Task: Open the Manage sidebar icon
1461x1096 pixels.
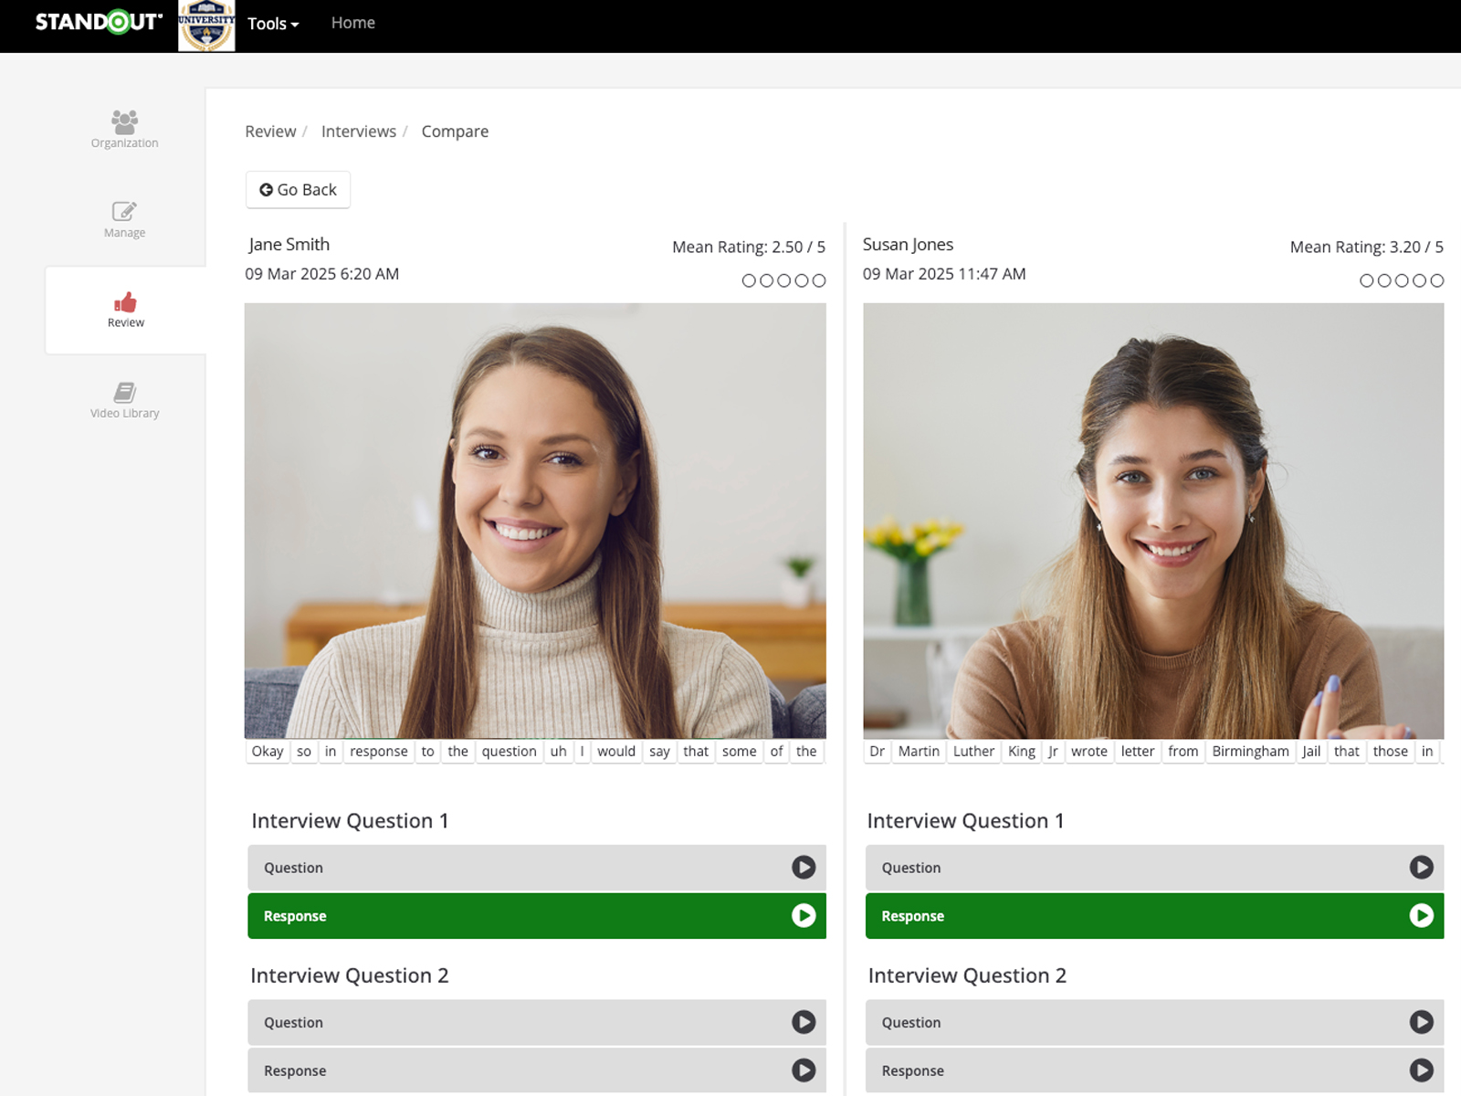Action: click(124, 212)
